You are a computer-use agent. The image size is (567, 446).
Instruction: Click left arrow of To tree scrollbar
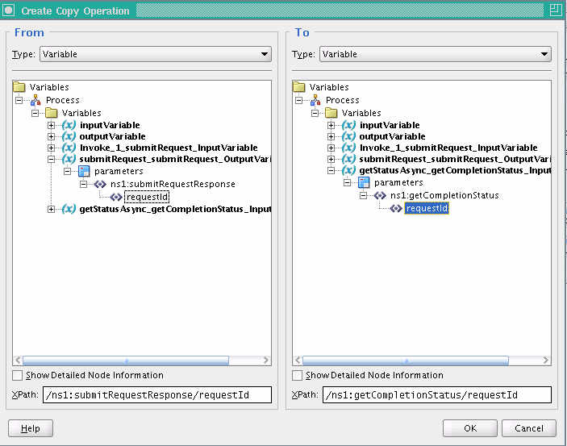tap(298, 361)
